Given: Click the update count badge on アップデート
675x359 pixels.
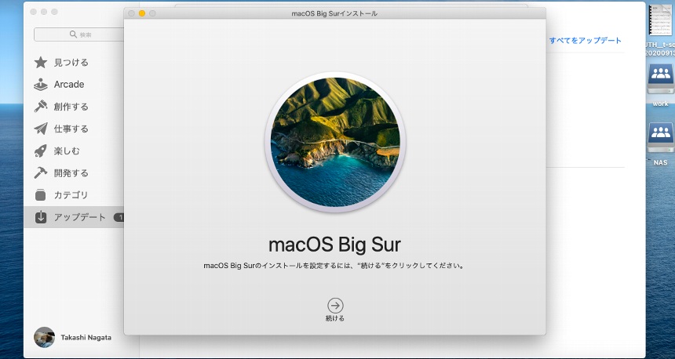Looking at the screenshot, I should click(x=119, y=218).
